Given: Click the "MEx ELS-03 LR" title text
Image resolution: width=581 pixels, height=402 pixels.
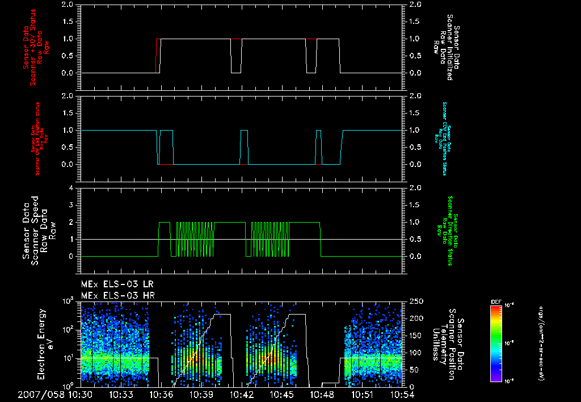Looking at the screenshot, I should [117, 284].
